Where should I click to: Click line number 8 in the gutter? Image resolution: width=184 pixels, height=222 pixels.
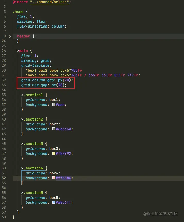(x=5, y=36)
